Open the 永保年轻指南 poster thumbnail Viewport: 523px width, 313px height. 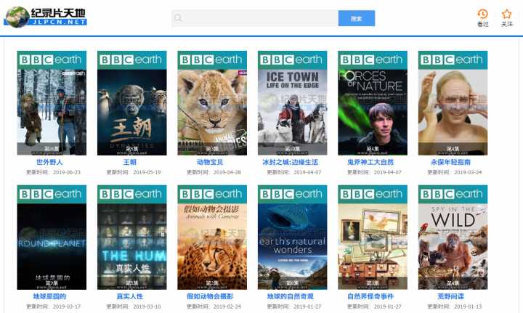[453, 103]
